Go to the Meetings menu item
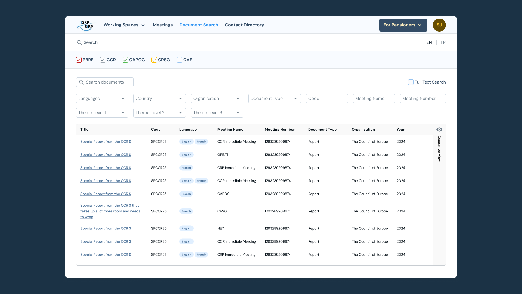The image size is (522, 294). [x=163, y=25]
